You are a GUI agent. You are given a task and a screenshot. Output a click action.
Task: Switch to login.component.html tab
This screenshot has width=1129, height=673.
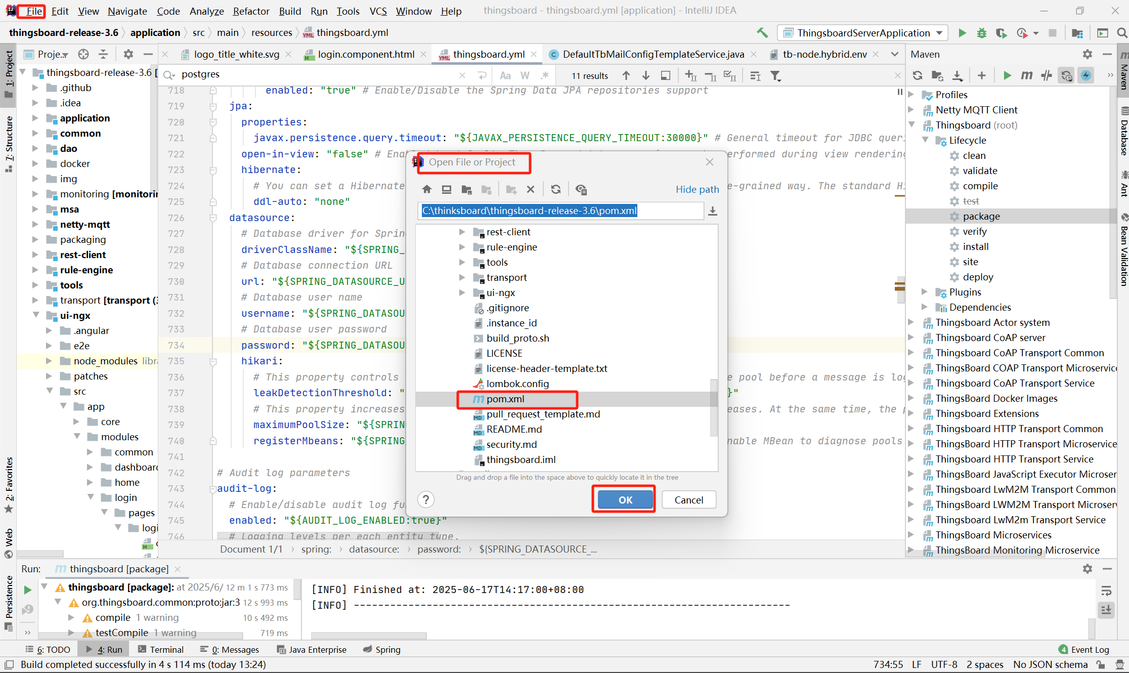365,54
